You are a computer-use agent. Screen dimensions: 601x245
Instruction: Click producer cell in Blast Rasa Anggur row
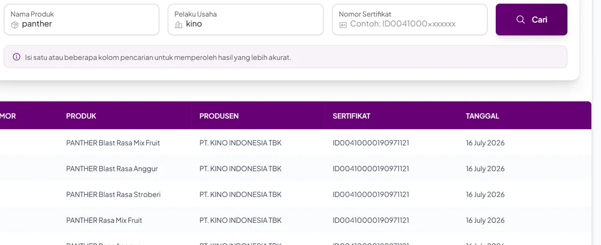(240, 168)
